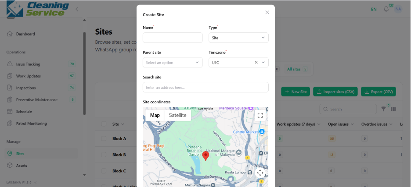Sort by Work updates (7 days) column
This screenshot has height=187, width=411.
299,124
